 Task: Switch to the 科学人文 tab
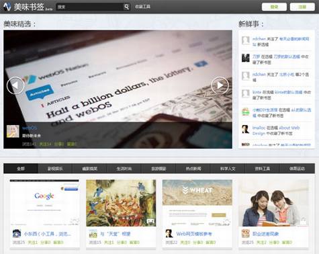click(228, 169)
